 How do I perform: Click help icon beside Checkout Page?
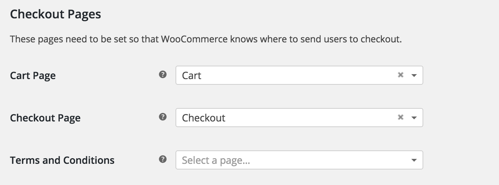(162, 117)
